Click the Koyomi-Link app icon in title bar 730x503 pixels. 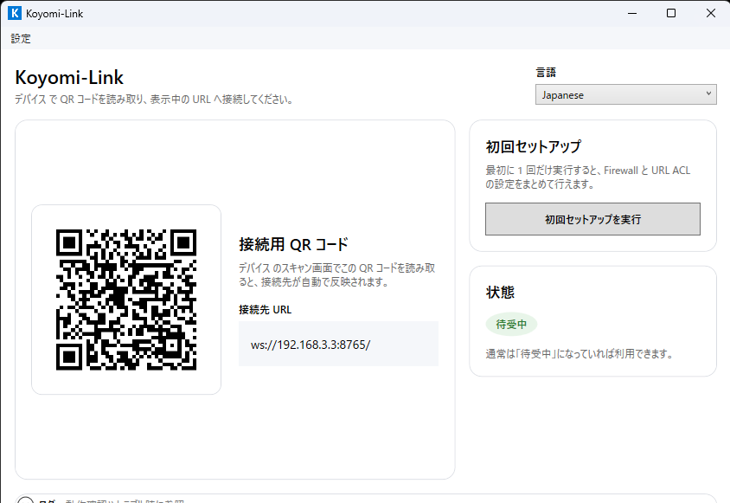point(14,13)
